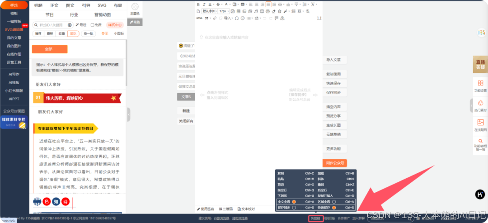
Task: Switch to the SVG style tab
Action: pos(102,5)
